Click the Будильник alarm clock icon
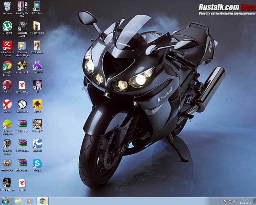The height and width of the screenshot is (205, 256). [x=22, y=104]
